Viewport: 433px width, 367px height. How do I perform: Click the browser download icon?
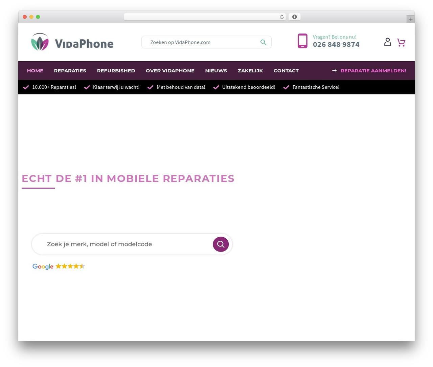(294, 17)
